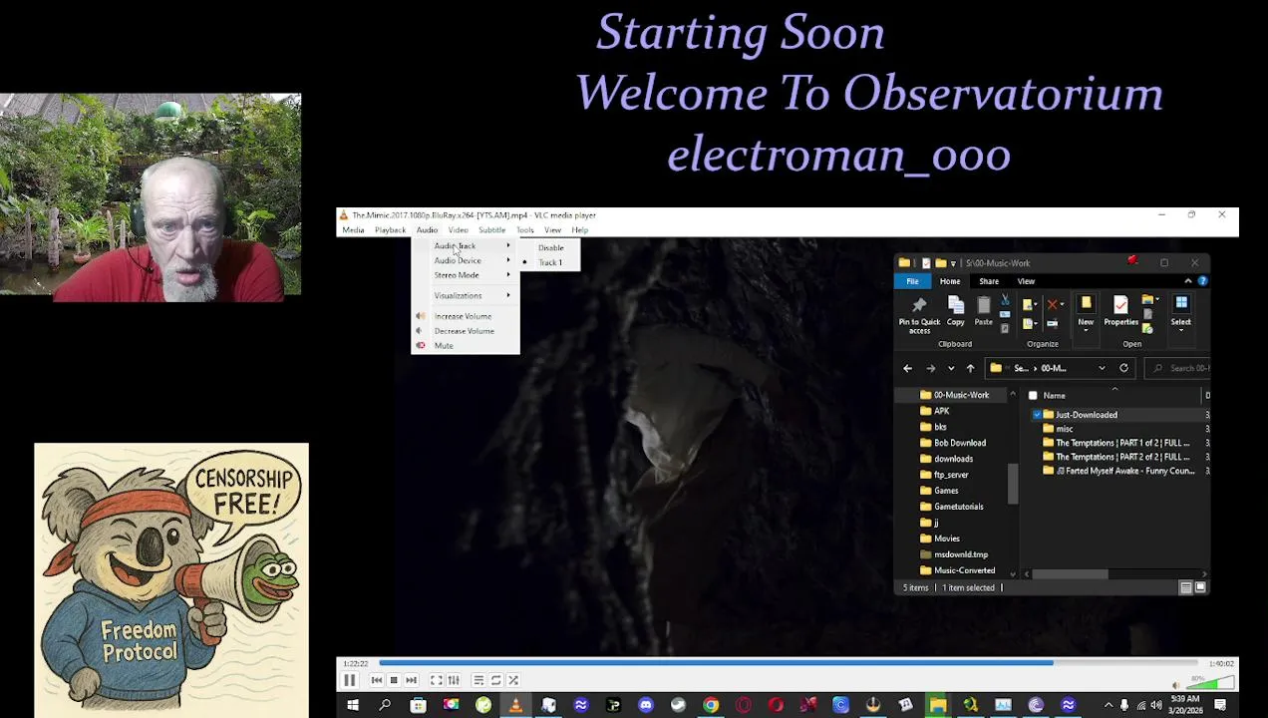The height and width of the screenshot is (718, 1268).
Task: Refresh the Explorer folder view
Action: 1123,368
